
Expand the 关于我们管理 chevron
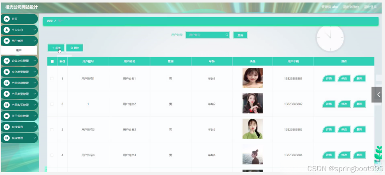pos(34,116)
